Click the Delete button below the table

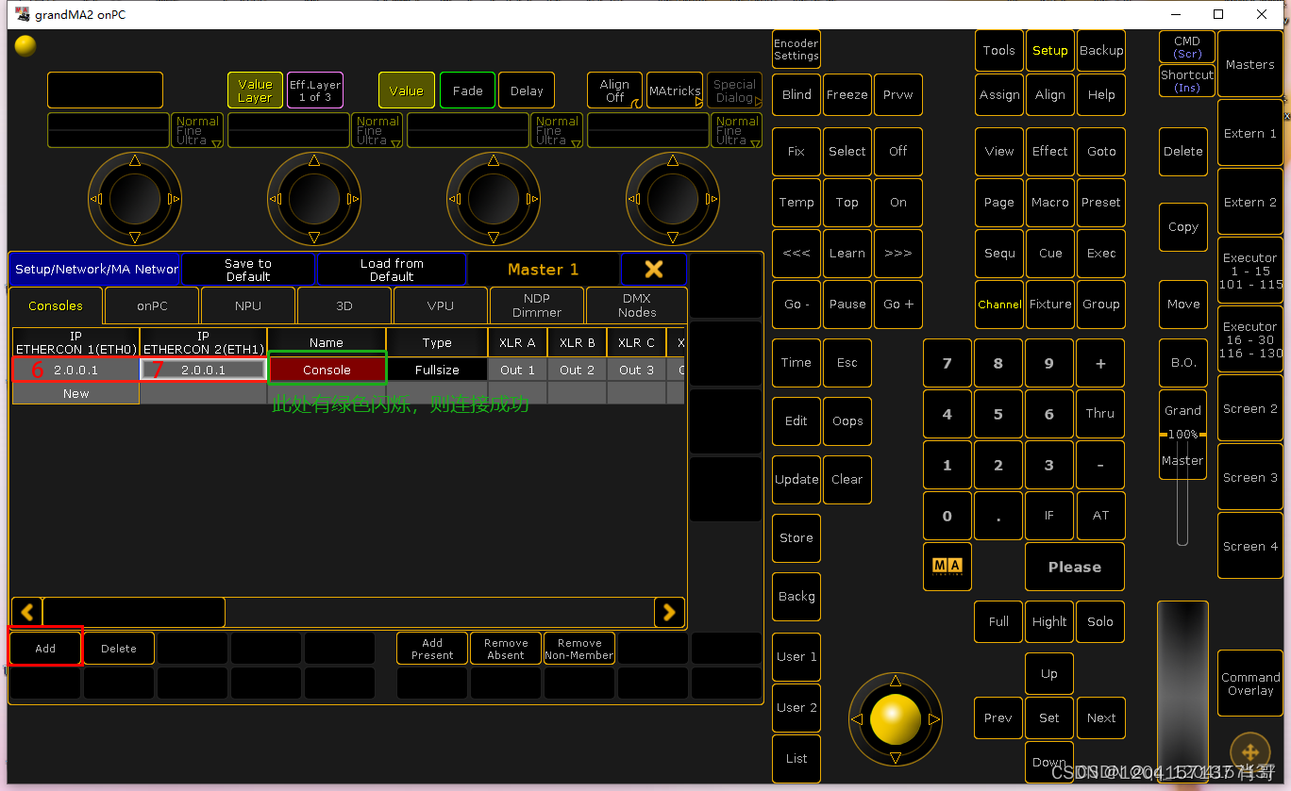click(119, 649)
